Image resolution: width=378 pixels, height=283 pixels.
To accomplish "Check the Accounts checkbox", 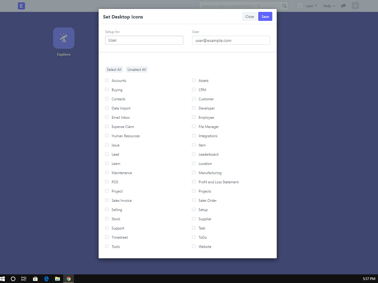I will pyautogui.click(x=107, y=80).
